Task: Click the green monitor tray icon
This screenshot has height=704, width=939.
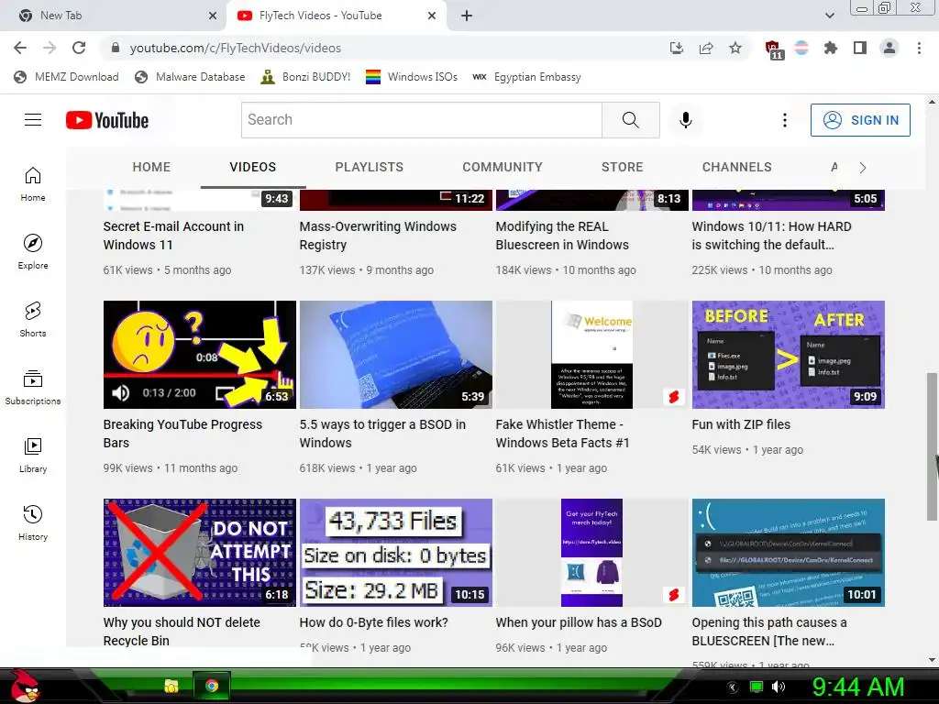Action: (757, 687)
